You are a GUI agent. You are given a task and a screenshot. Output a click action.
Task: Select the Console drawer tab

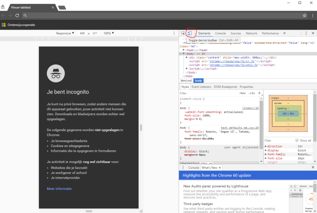pyautogui.click(x=193, y=168)
